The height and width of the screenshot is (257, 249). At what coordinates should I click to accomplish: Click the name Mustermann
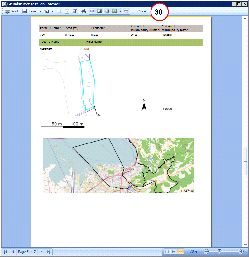(x=46, y=49)
